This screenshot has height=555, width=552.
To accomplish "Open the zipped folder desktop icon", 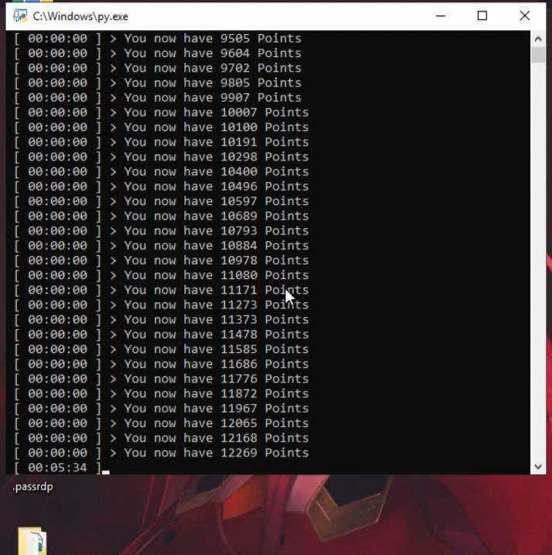I will [32, 541].
